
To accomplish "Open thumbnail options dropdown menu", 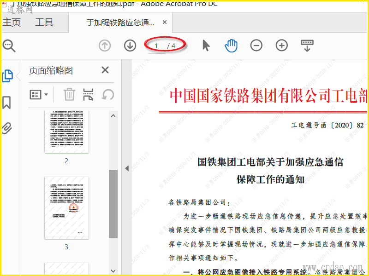I will point(39,95).
